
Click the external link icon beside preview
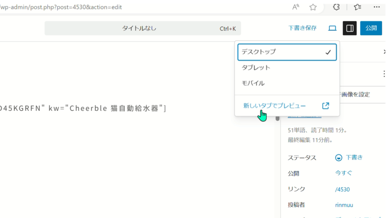click(326, 106)
